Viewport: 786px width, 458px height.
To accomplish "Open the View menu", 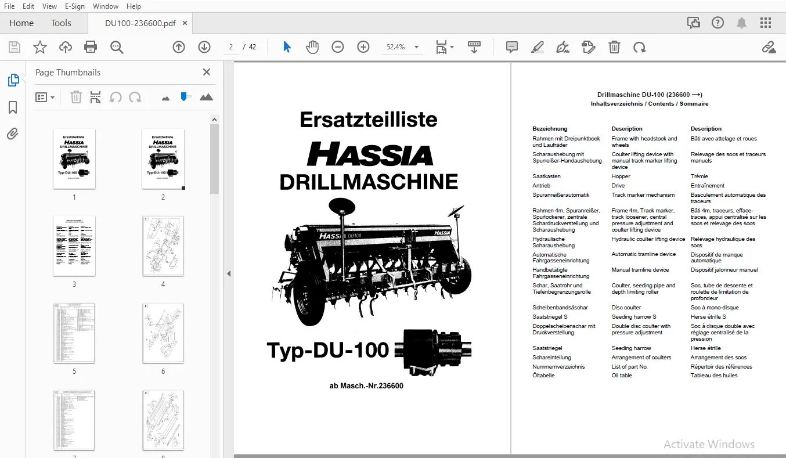I will coord(50,6).
